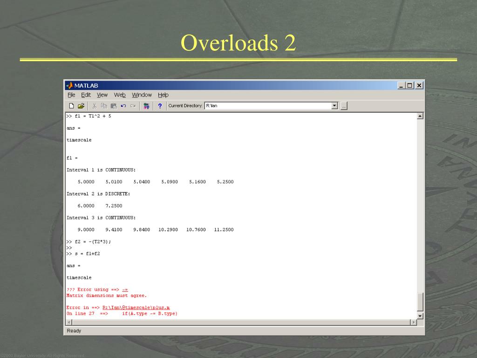The height and width of the screenshot is (358, 477).
Task: Click the 'Current Directory:' label
Action: tap(185, 106)
